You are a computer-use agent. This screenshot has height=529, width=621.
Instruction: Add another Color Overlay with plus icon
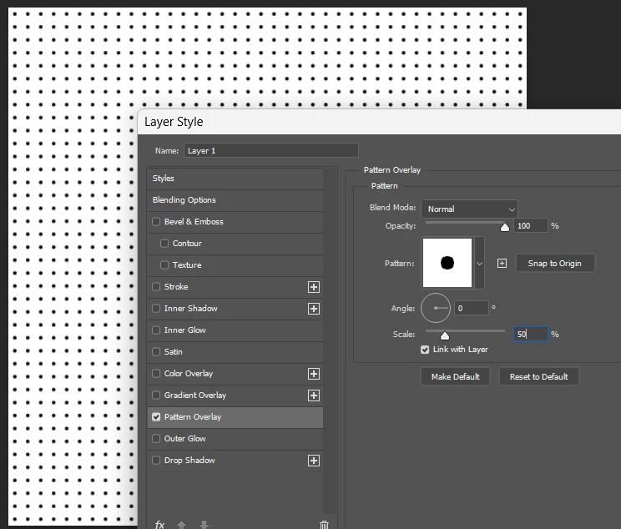pyautogui.click(x=314, y=374)
